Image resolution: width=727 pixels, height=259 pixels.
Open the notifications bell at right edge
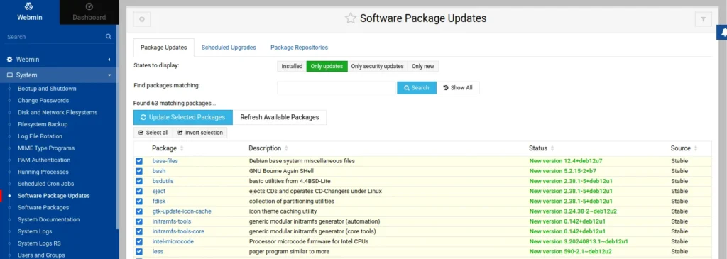click(x=723, y=33)
